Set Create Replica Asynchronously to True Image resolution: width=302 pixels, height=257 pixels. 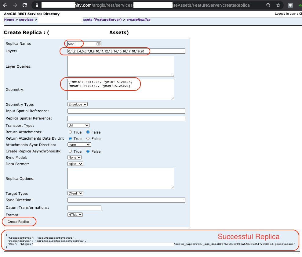70,151
